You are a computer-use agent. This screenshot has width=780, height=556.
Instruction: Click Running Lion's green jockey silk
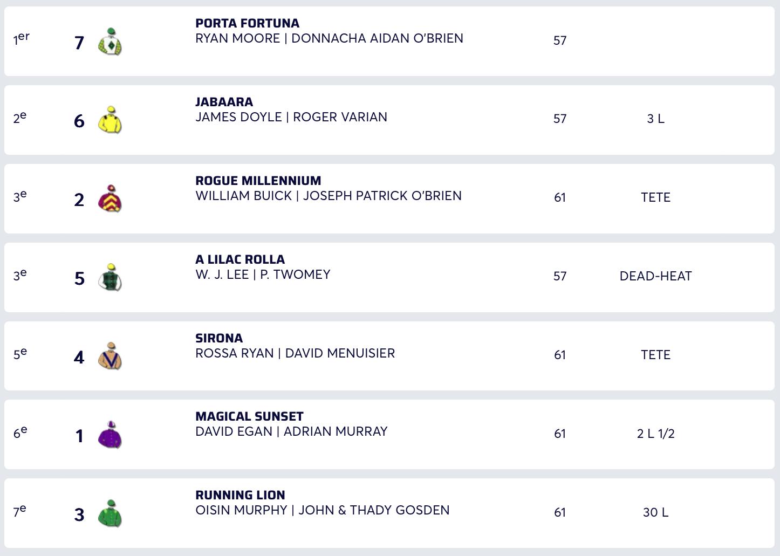click(110, 514)
